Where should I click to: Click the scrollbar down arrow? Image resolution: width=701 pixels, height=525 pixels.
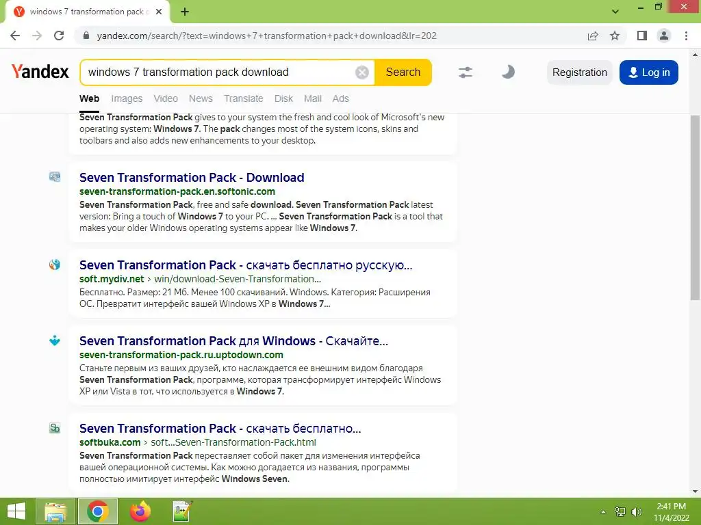(x=695, y=491)
